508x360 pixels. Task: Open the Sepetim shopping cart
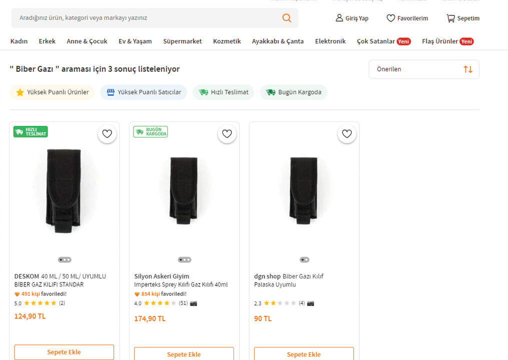click(x=462, y=18)
